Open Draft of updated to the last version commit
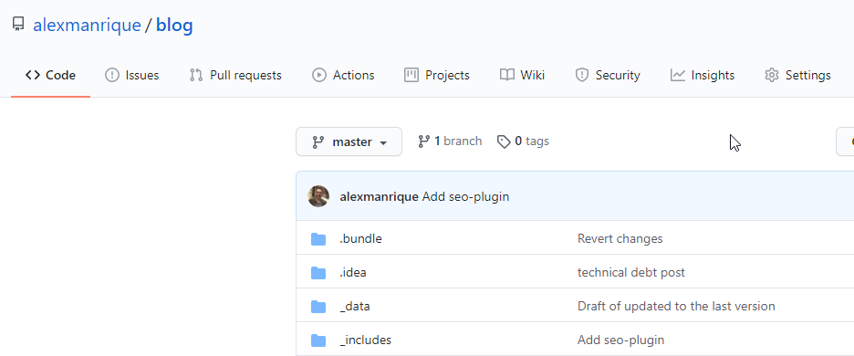This screenshot has width=854, height=356. tap(676, 307)
